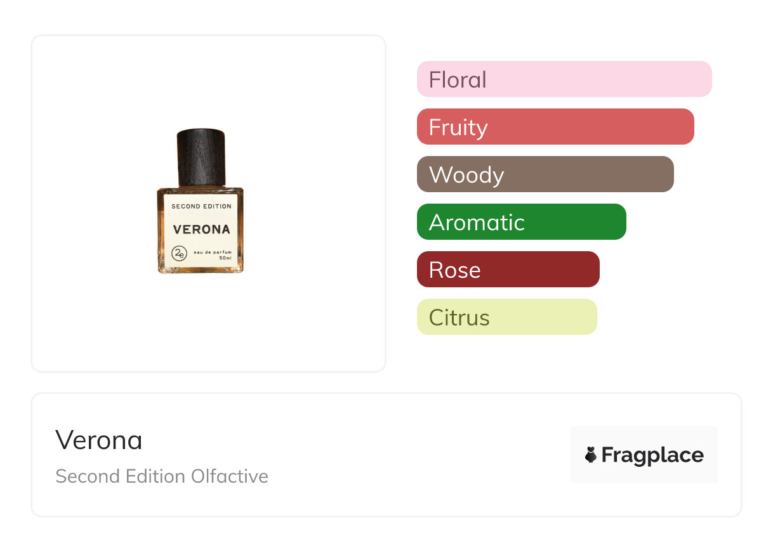The width and height of the screenshot is (773, 548).
Task: Click the glass base of the perfume bottle
Action: 201,270
